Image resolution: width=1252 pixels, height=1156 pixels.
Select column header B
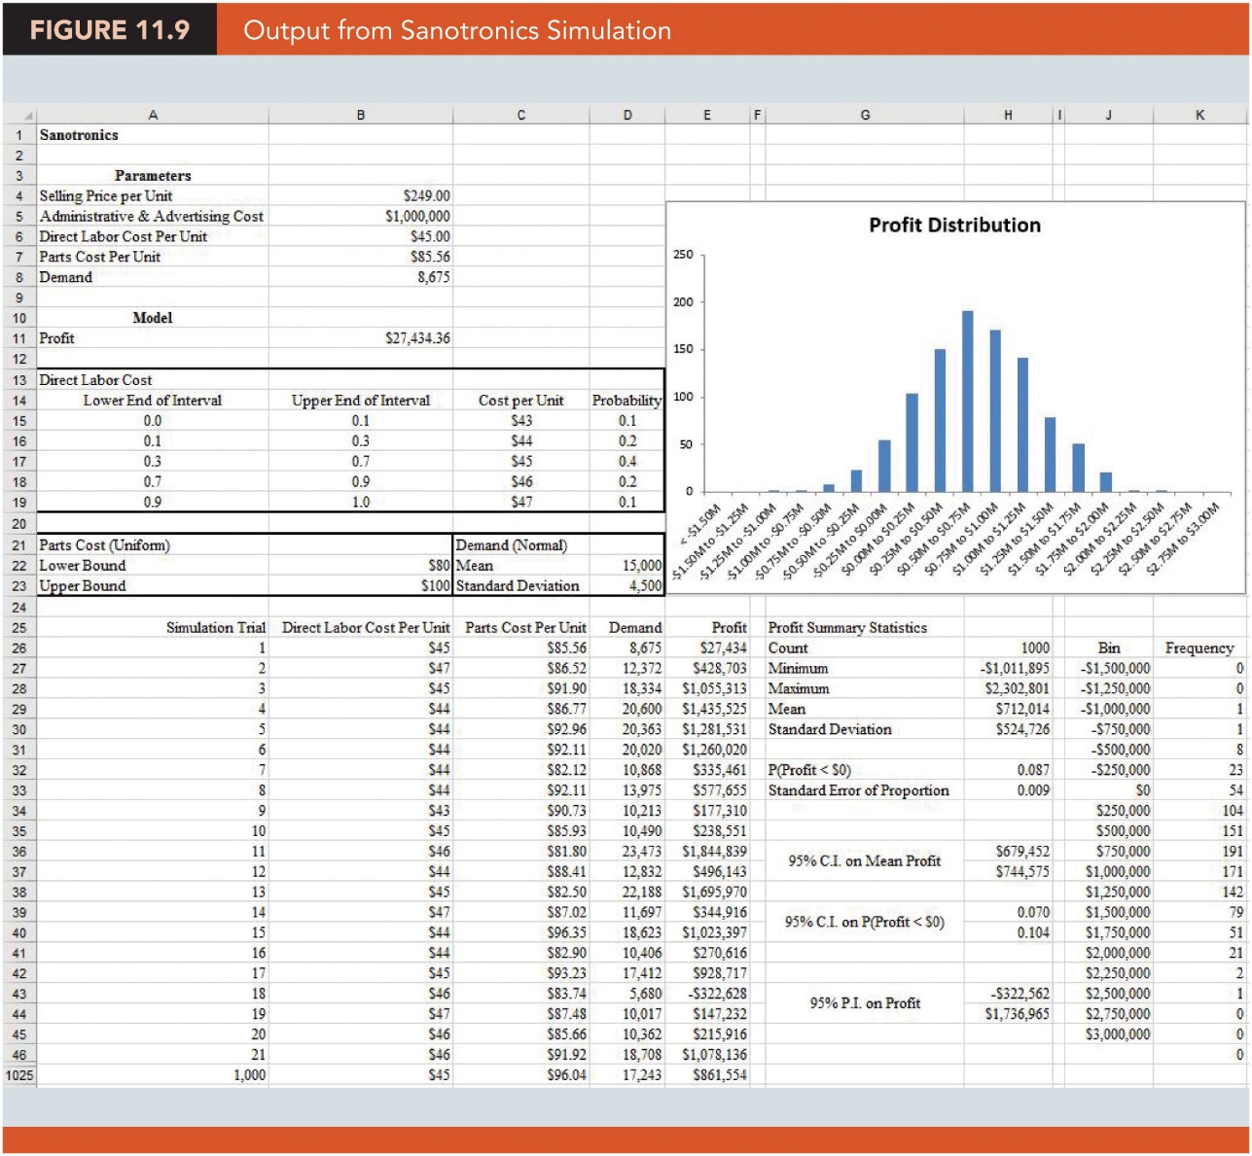point(360,114)
